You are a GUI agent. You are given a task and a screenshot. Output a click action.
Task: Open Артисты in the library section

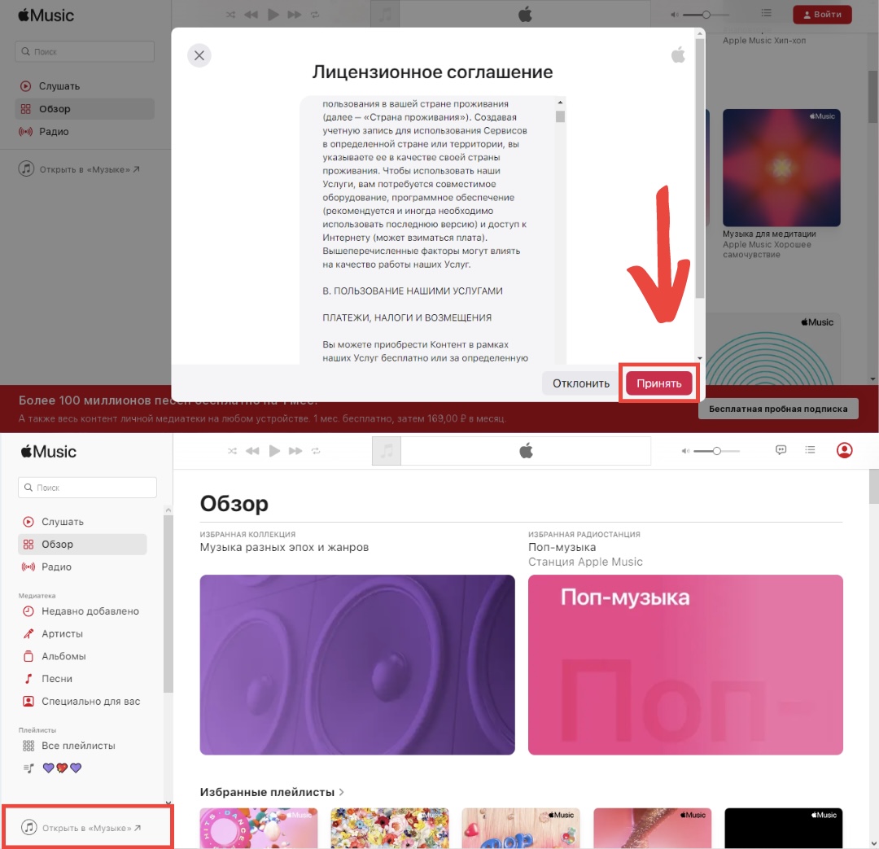pyautogui.click(x=82, y=633)
